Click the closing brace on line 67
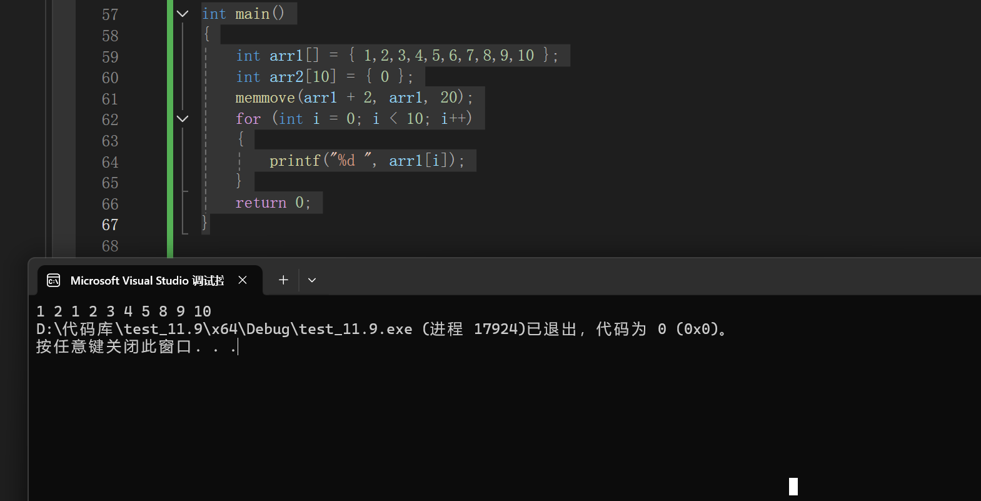The height and width of the screenshot is (501, 981). tap(204, 223)
